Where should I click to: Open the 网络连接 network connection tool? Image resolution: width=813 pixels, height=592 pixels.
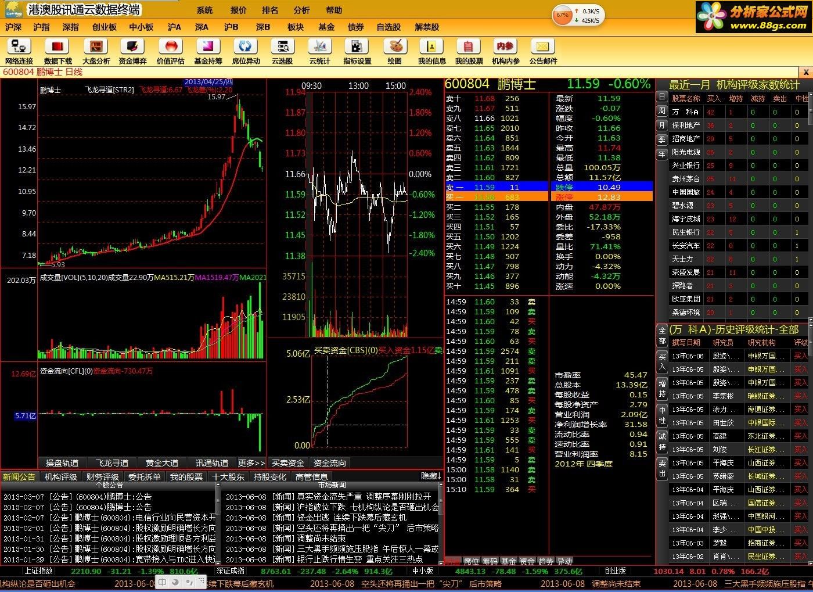tap(19, 51)
